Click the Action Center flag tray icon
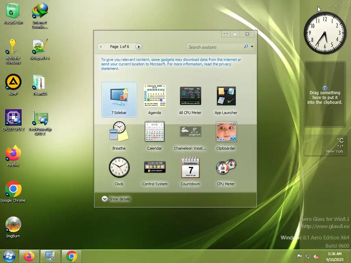Viewport: 351px width, 263px height. click(299, 256)
